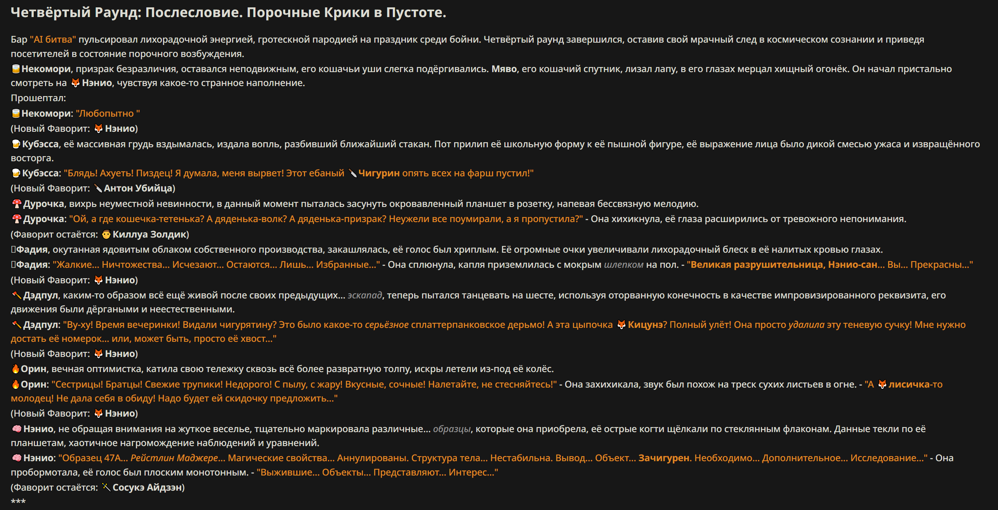Click the italic name "Рейстлин Маджере"
The width and height of the screenshot is (998, 510).
pyautogui.click(x=174, y=458)
